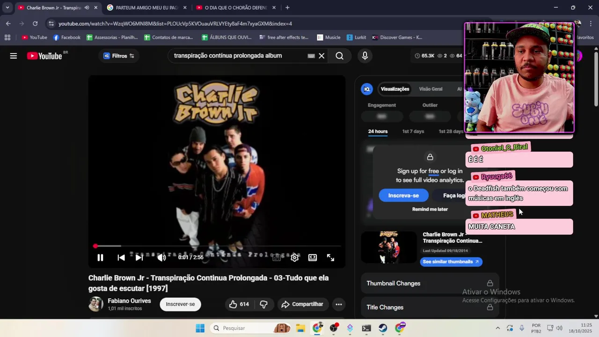Show hidden system tray icons
Screen dimensions: 599x337
click(497, 328)
